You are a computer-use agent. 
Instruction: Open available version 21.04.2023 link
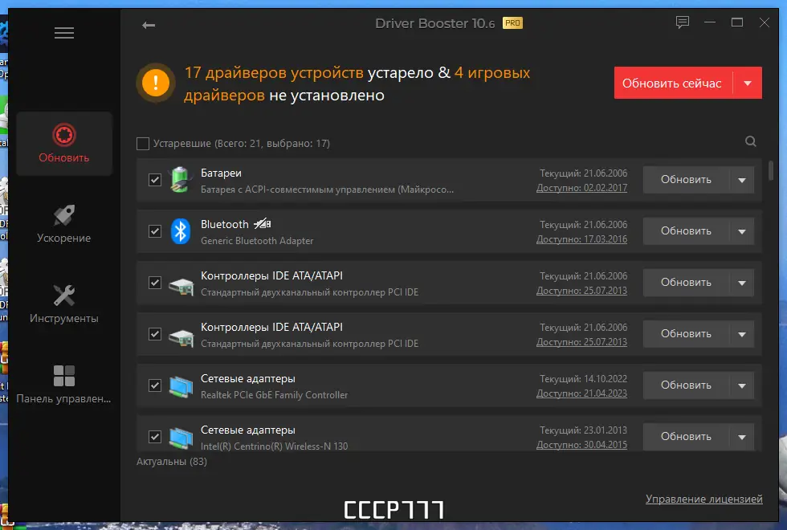click(581, 393)
